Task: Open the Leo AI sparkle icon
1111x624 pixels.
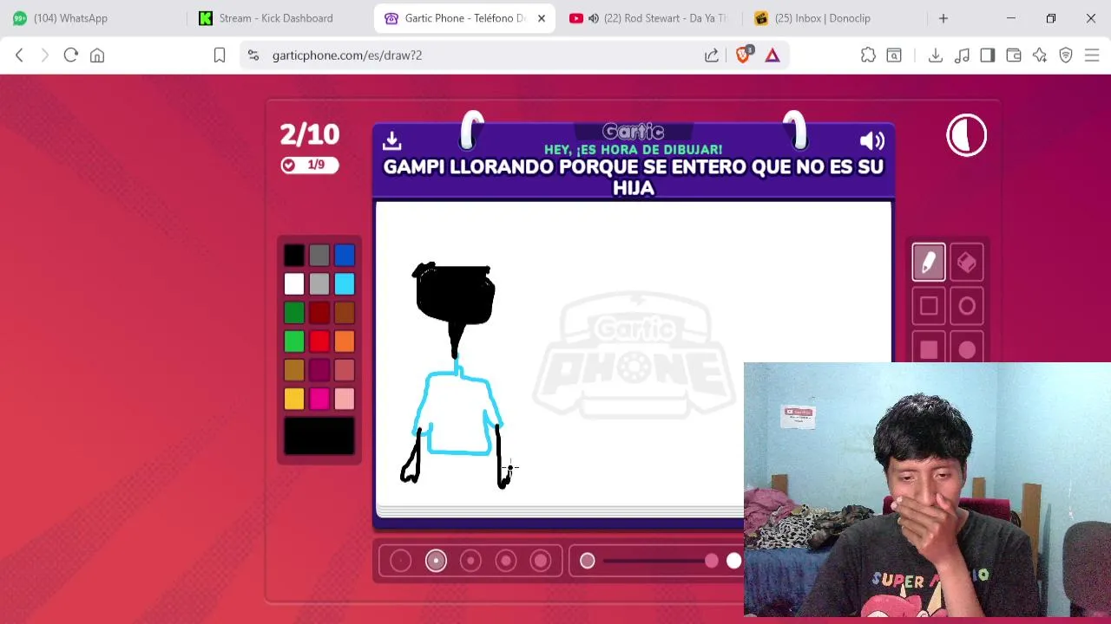Action: pos(1040,55)
